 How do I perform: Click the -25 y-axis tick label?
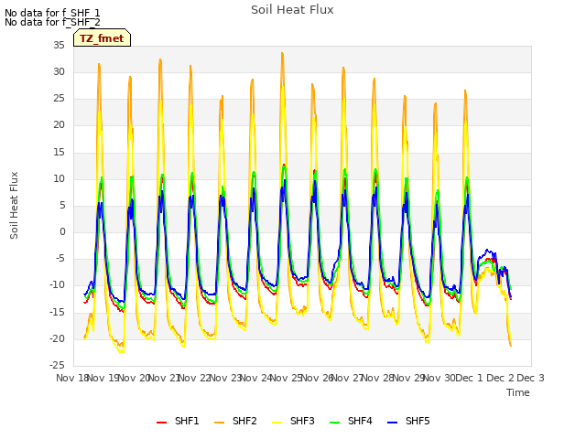pos(58,365)
